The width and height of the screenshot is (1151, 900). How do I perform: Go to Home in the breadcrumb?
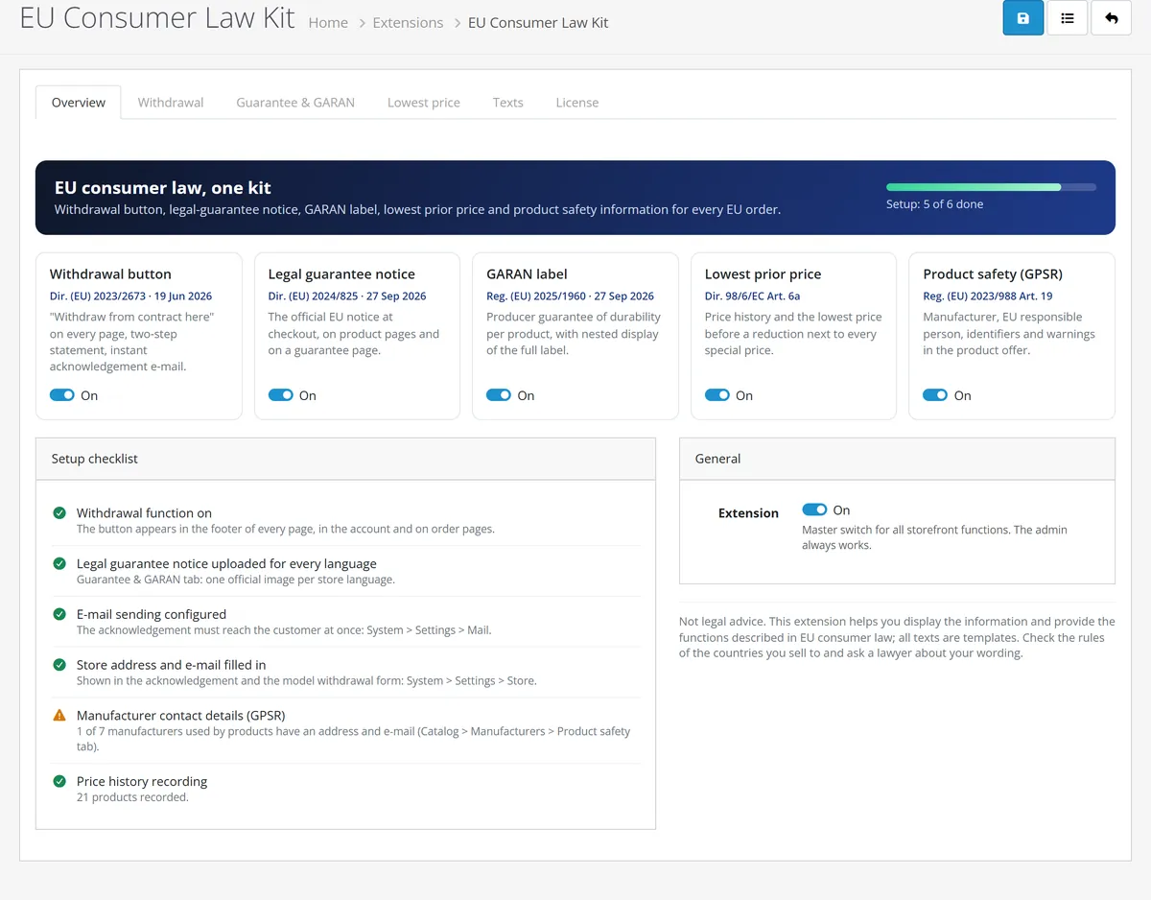328,23
